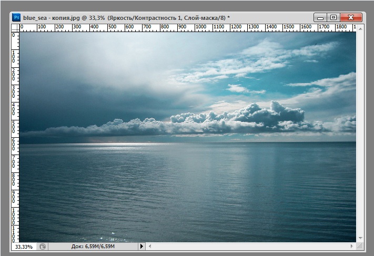Click the status bar preview icon beside the zoom field
Screen dimensions: 374x256
click(43, 247)
